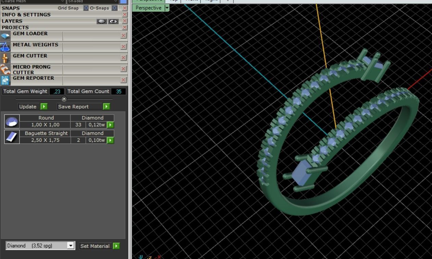Select the Baguette Straight gem thumbnail
This screenshot has height=259, width=432.
click(x=12, y=137)
